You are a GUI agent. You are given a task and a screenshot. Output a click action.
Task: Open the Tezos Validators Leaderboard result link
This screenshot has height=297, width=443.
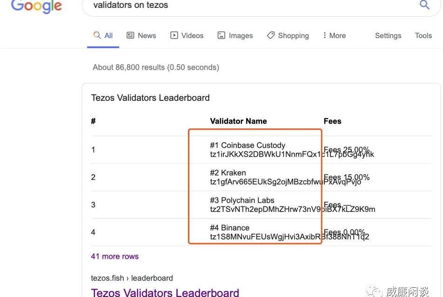point(165,293)
